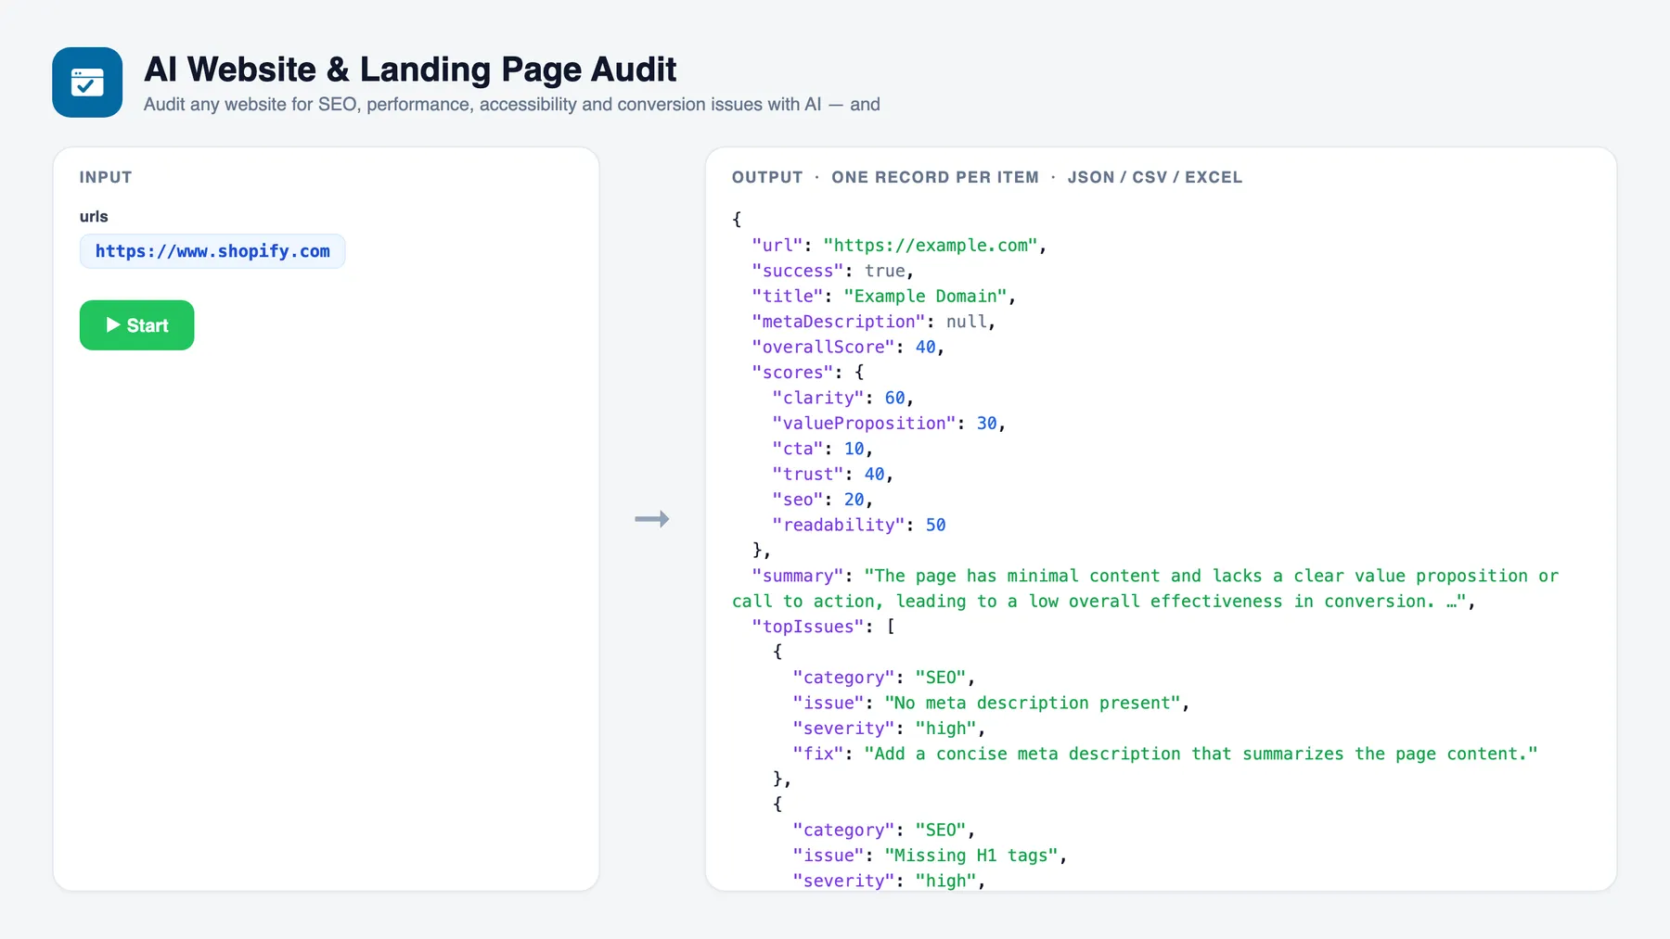Click the "metaDescription": null line
Screen dimensions: 1670x939
(874, 322)
